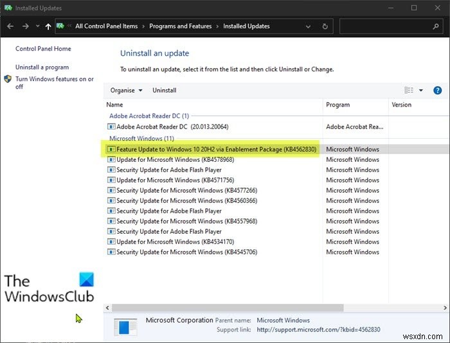
Task: Expand the address bar history dropdown
Action: (308, 27)
